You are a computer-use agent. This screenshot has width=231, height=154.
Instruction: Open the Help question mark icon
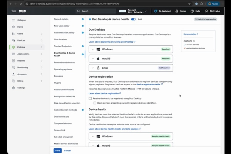coord(192,11)
